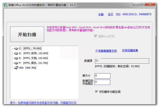The image size is (159, 107).
Task: Maximize the window
Action: tap(142, 4)
